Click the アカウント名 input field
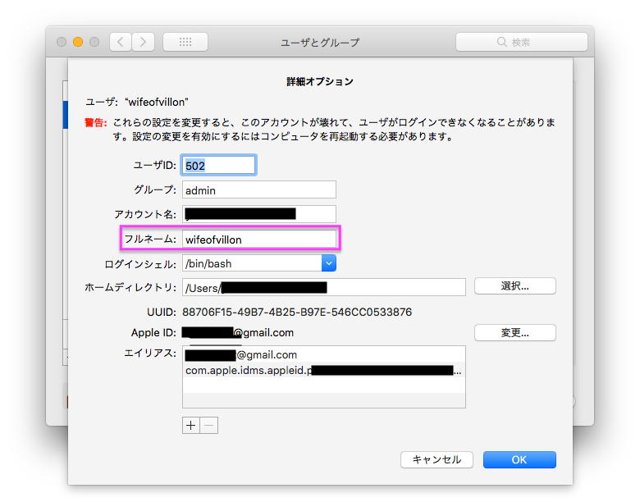Screen dimensions: 640x502 [x=259, y=214]
